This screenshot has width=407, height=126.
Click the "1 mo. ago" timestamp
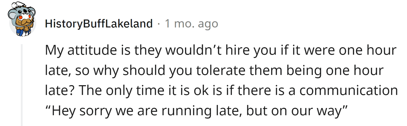[x=191, y=24]
